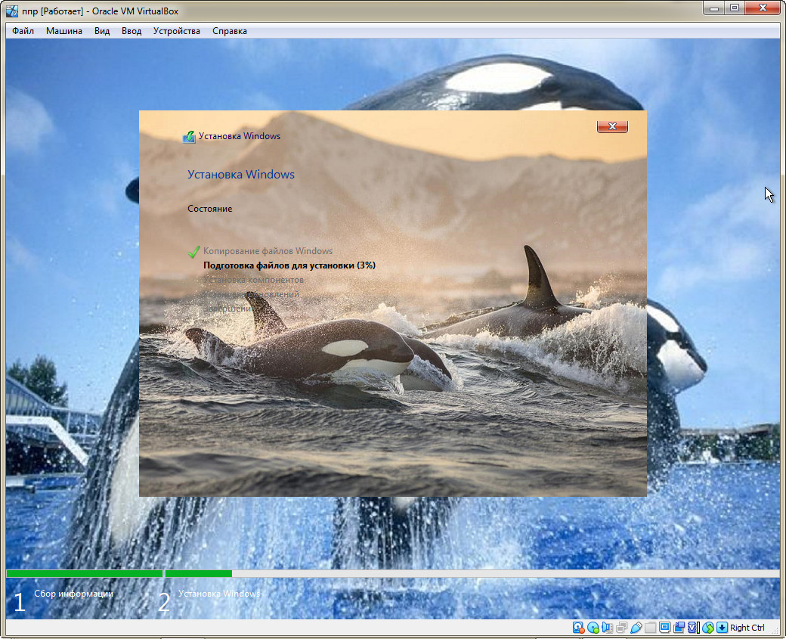The height and width of the screenshot is (639, 786).
Task: Click the optical disk status icon
Action: [593, 628]
